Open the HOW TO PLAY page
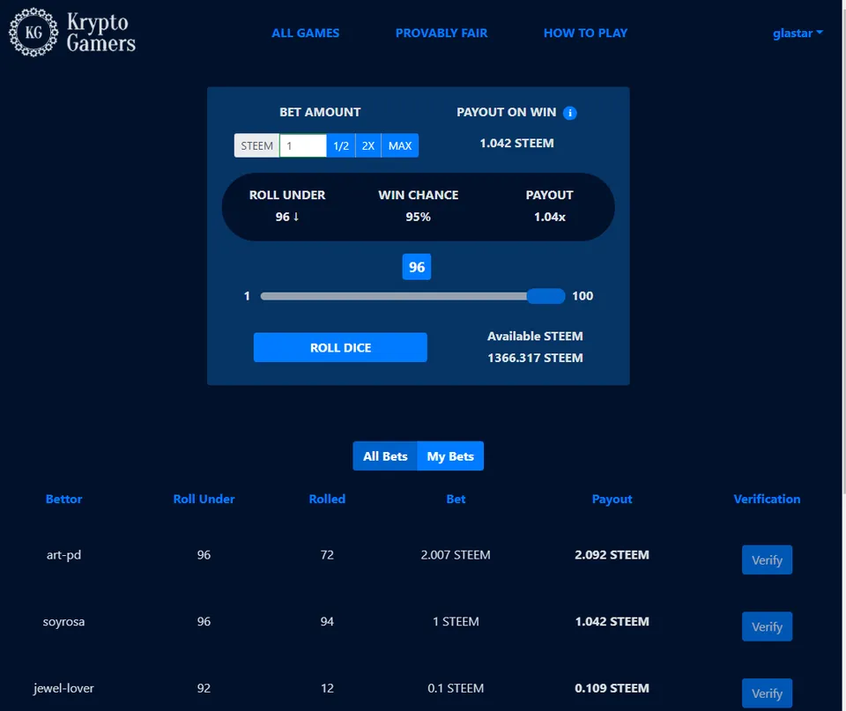 tap(585, 33)
